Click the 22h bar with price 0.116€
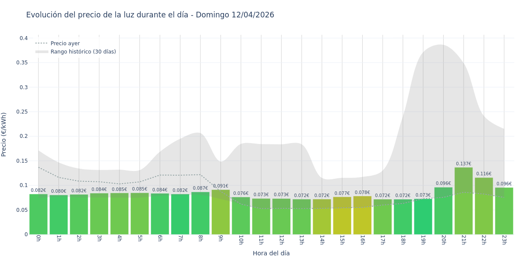 [484, 206]
